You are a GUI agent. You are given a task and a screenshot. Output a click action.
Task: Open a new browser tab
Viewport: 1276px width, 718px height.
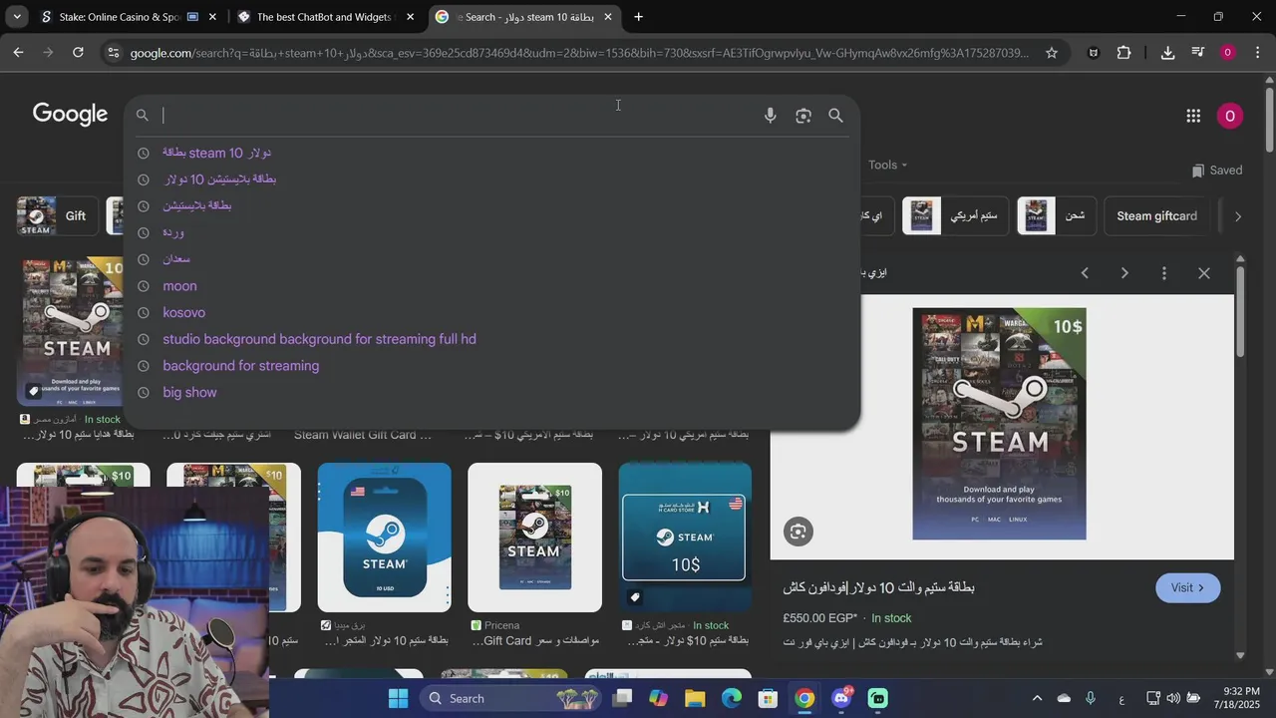tap(638, 17)
